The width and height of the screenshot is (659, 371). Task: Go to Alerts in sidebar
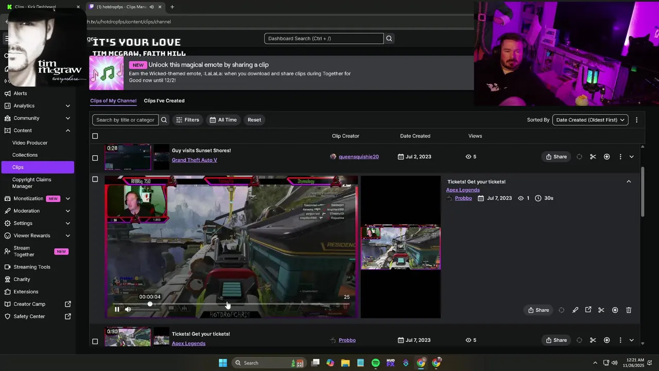(20, 93)
